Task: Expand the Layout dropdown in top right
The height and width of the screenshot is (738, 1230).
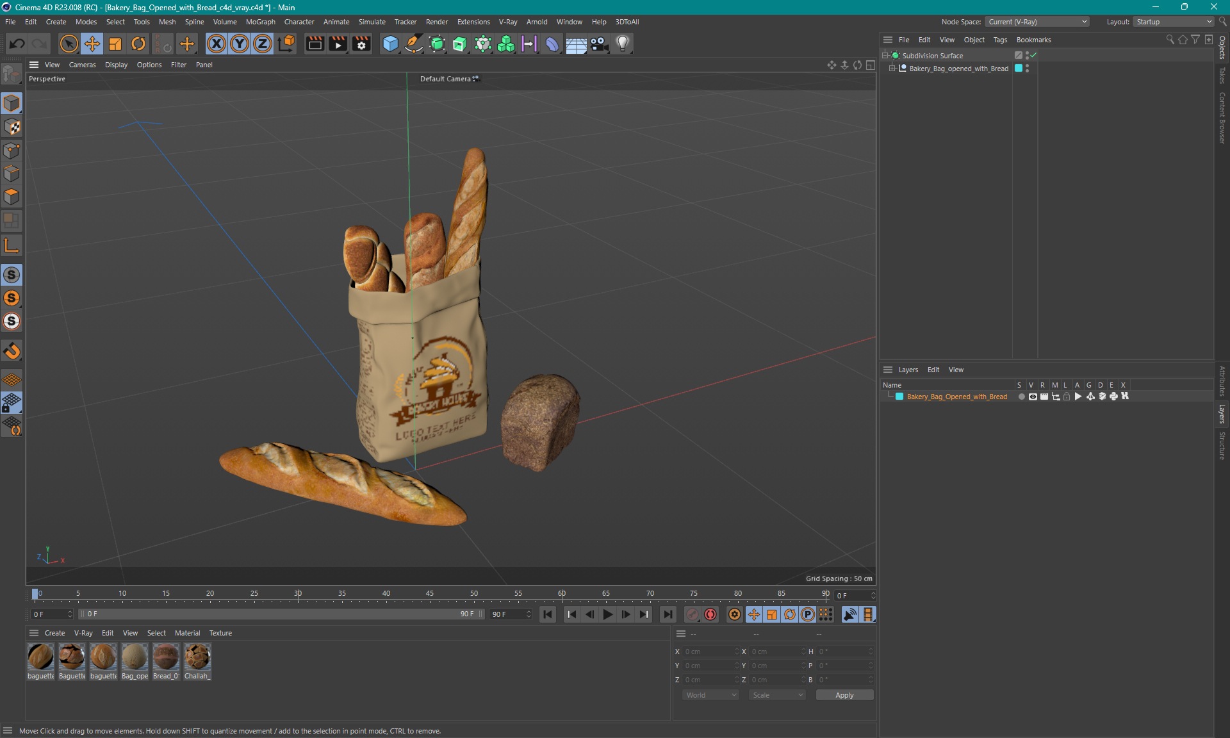Action: (x=1208, y=21)
